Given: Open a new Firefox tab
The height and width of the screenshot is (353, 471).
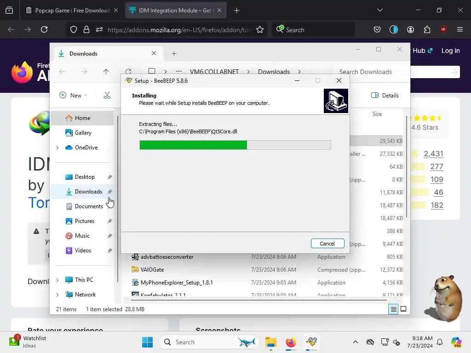Looking at the screenshot, I should 237,11.
